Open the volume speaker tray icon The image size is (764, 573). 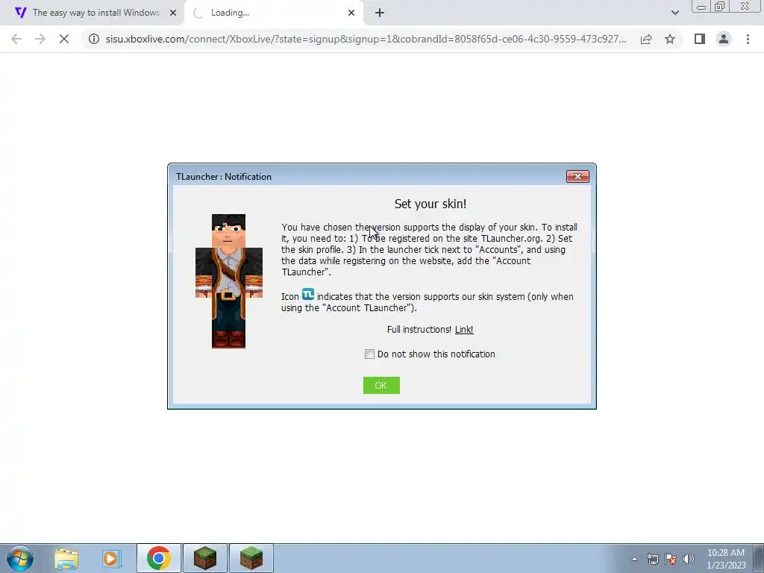(x=689, y=559)
